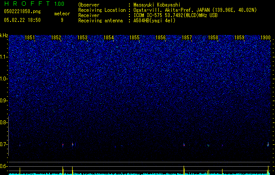The width and height of the screenshot is (275, 175).
Task: Click the Receiving Location label
Action: 102,10
